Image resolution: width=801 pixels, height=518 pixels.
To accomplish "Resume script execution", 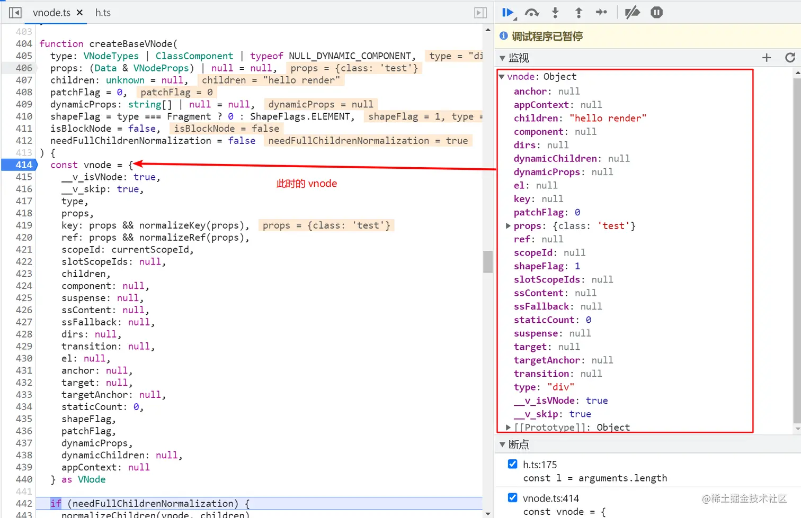I will [x=508, y=13].
